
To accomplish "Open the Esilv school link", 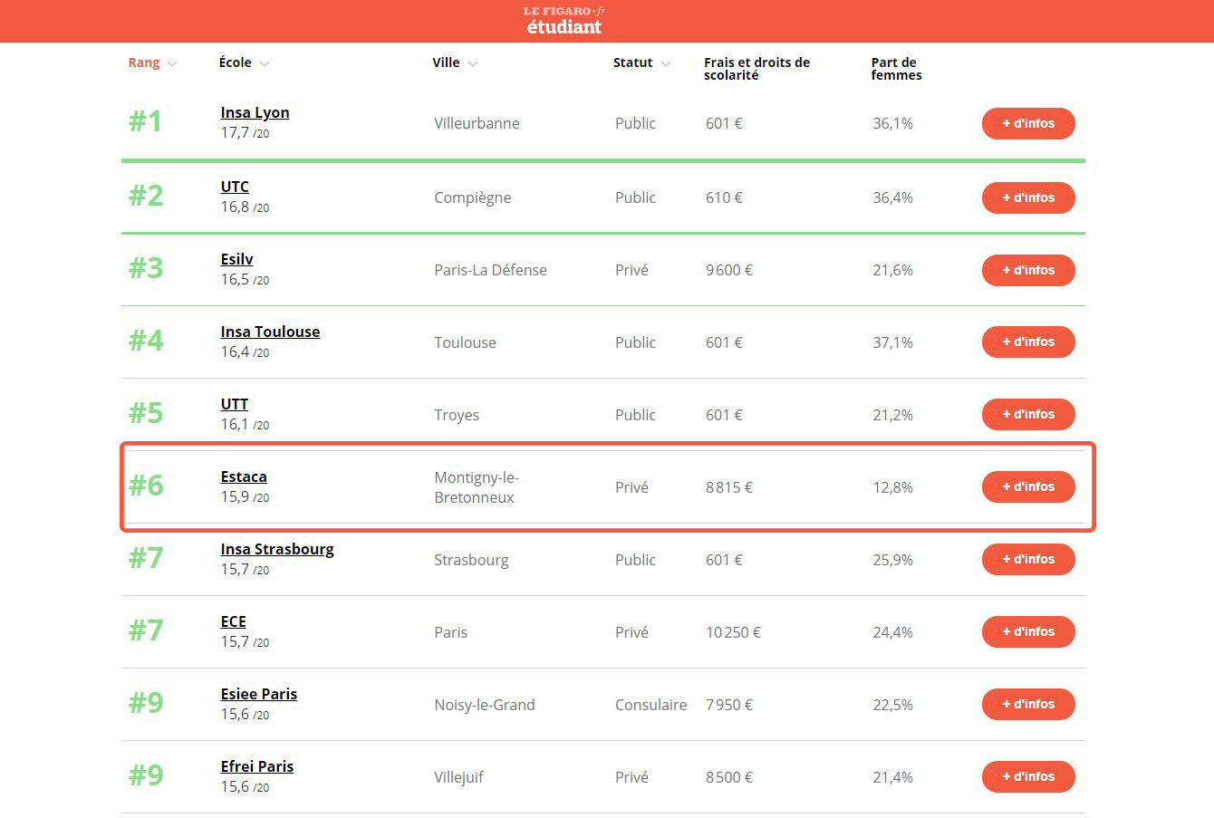I will [236, 259].
